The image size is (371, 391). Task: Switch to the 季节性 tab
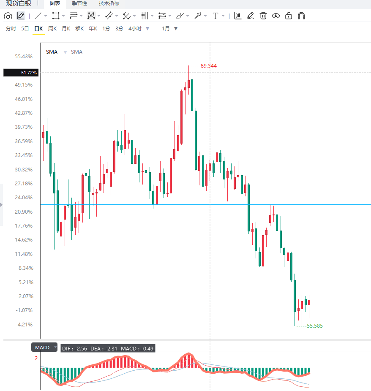pyautogui.click(x=79, y=3)
